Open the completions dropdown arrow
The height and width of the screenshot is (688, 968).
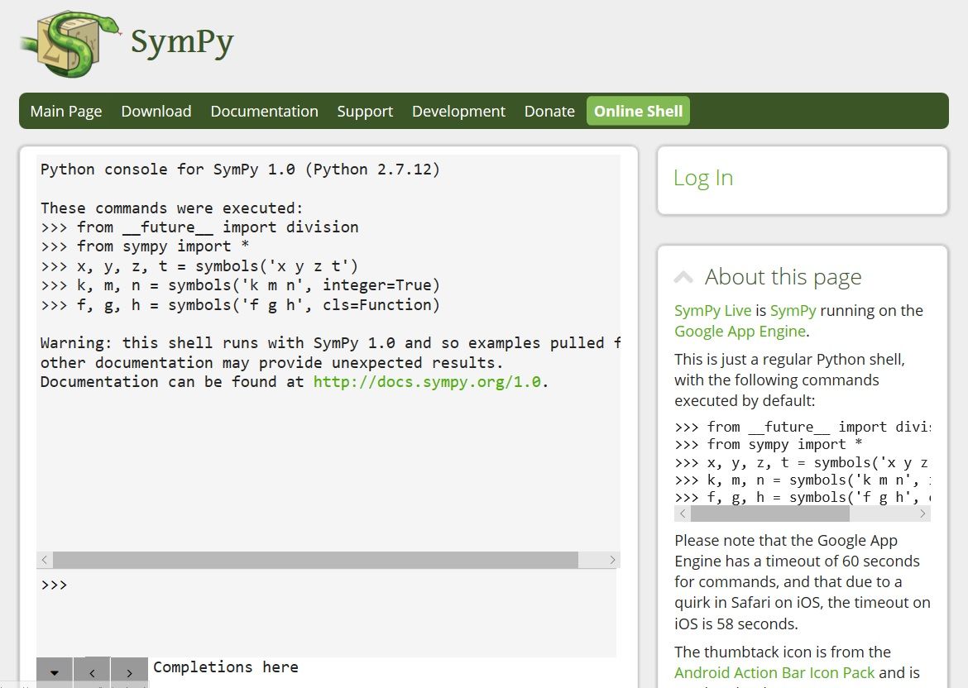(54, 672)
